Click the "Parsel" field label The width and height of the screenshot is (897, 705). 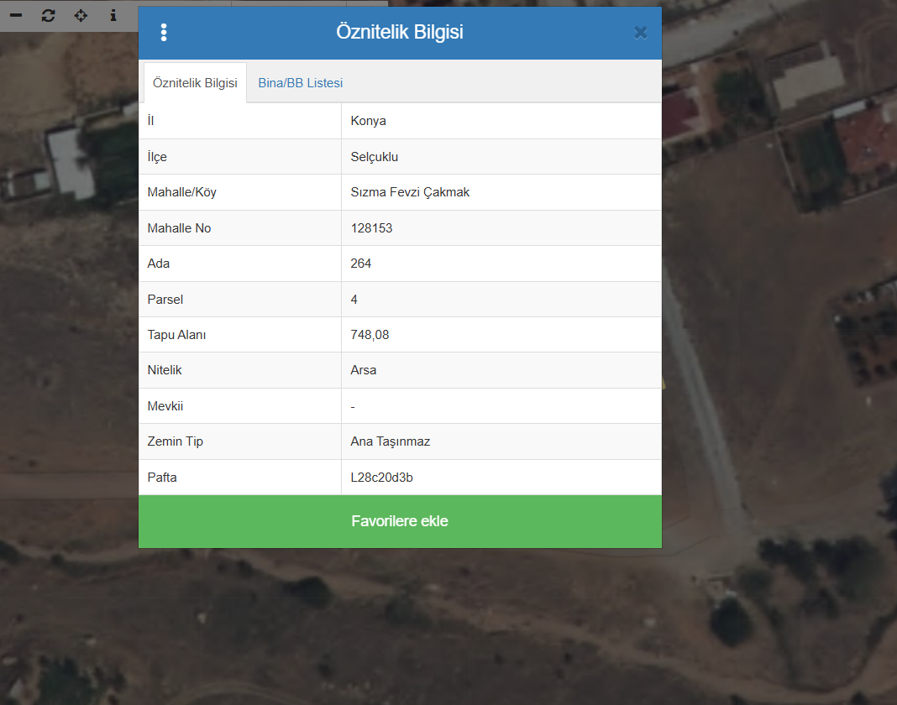(165, 300)
